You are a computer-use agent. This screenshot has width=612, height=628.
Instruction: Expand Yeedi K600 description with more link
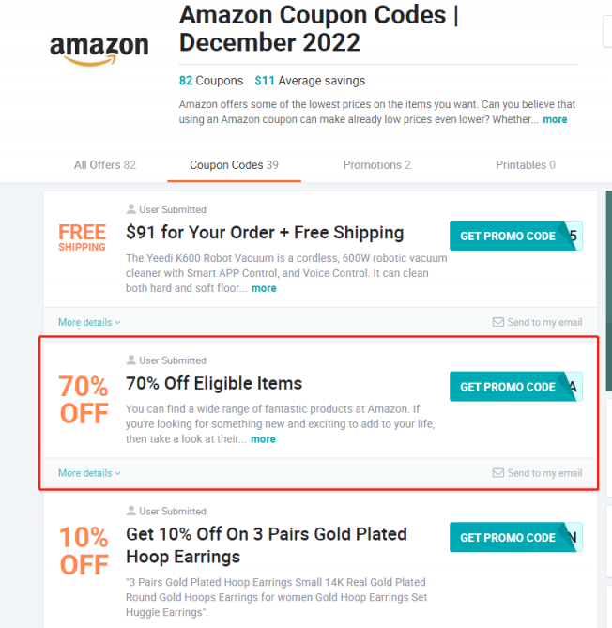[264, 288]
